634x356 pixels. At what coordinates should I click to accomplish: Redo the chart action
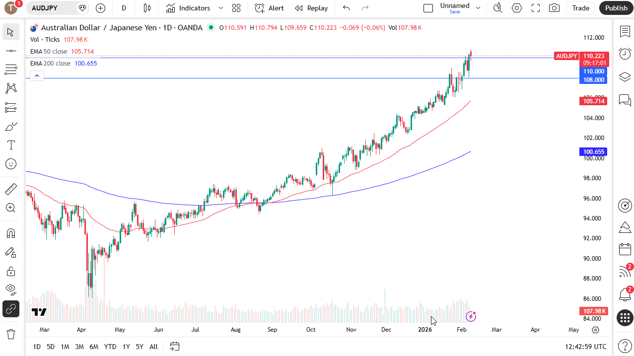click(365, 8)
